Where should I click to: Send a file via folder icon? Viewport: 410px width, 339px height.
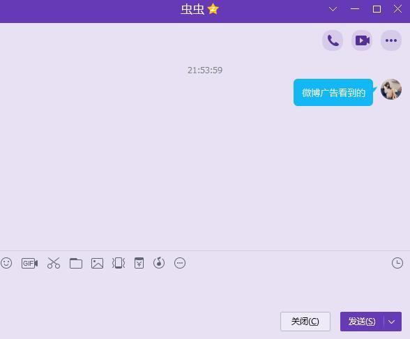tap(76, 263)
